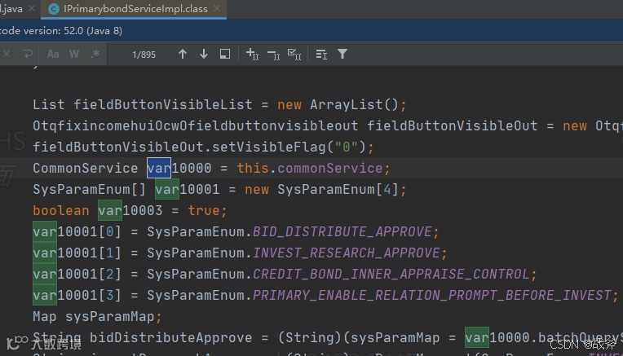Toggle Match Case (Aa) search option
623x356 pixels.
click(x=53, y=54)
